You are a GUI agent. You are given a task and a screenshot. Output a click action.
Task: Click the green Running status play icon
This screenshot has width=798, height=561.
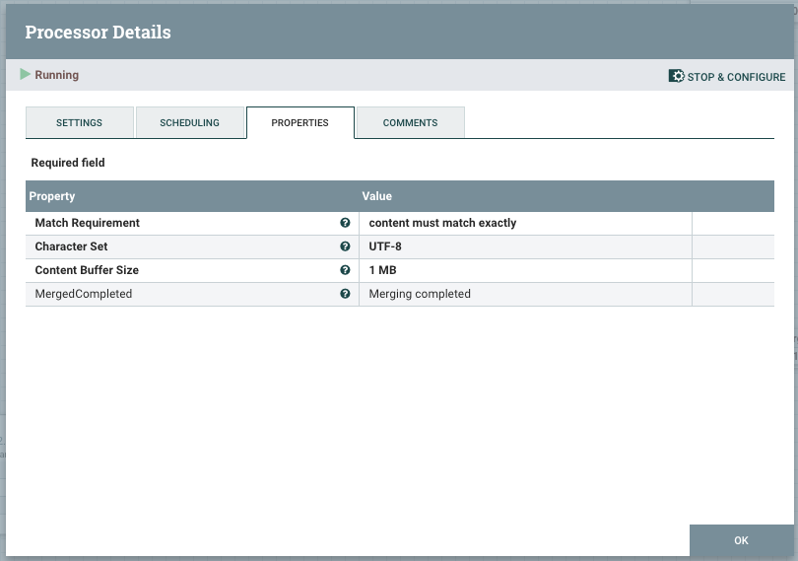click(x=25, y=75)
